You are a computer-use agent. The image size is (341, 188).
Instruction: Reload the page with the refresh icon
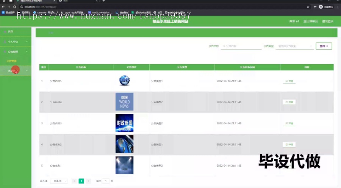(x=14, y=7)
